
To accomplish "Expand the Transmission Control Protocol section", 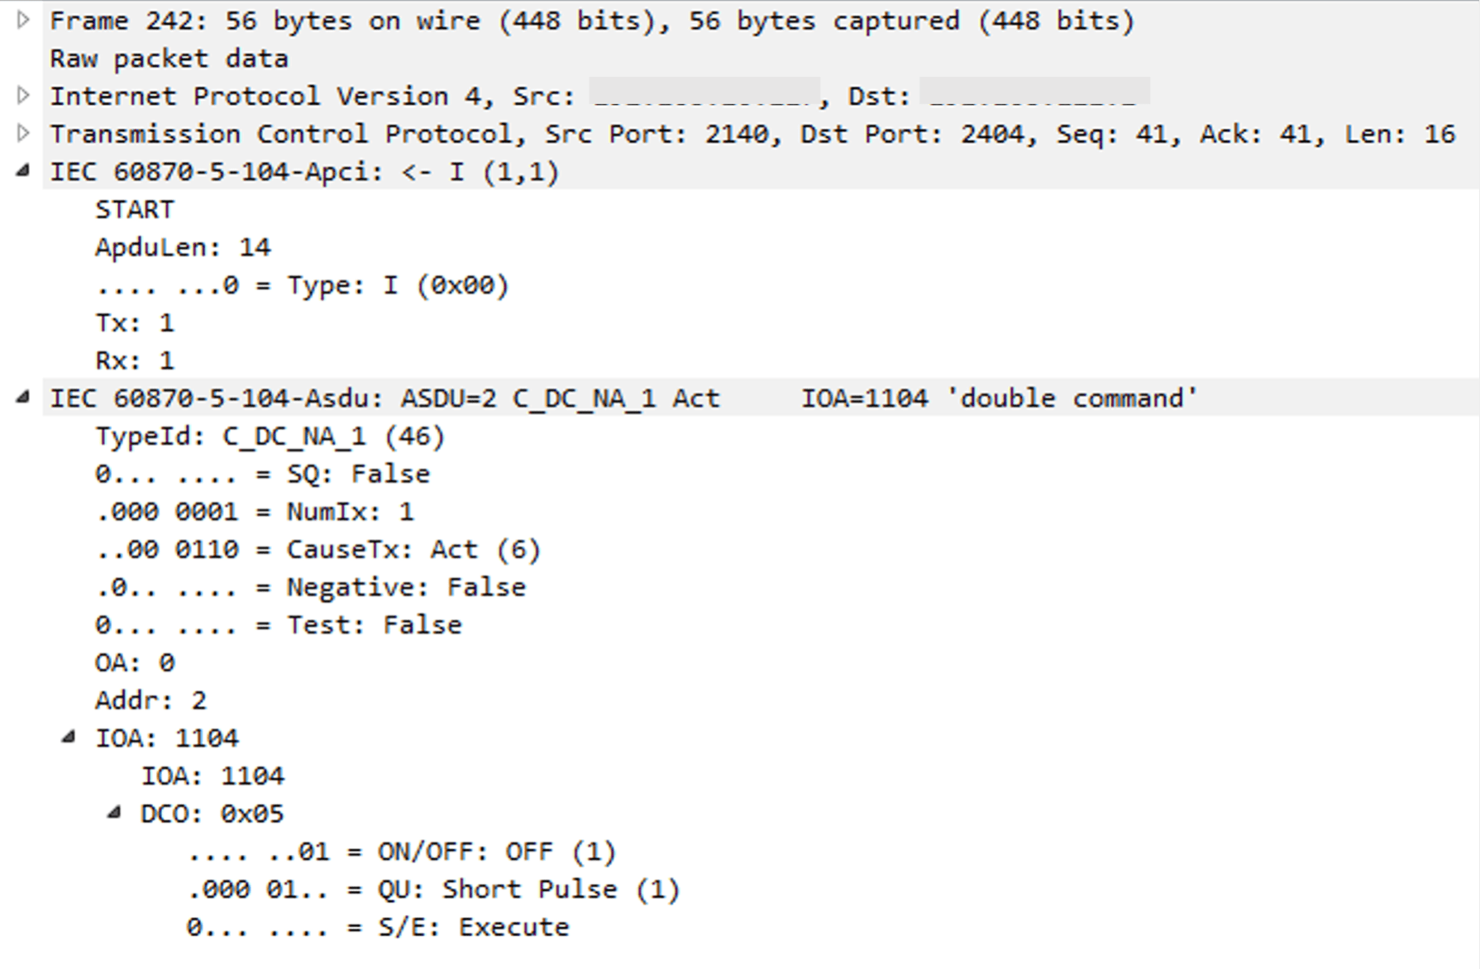I will (x=21, y=133).
